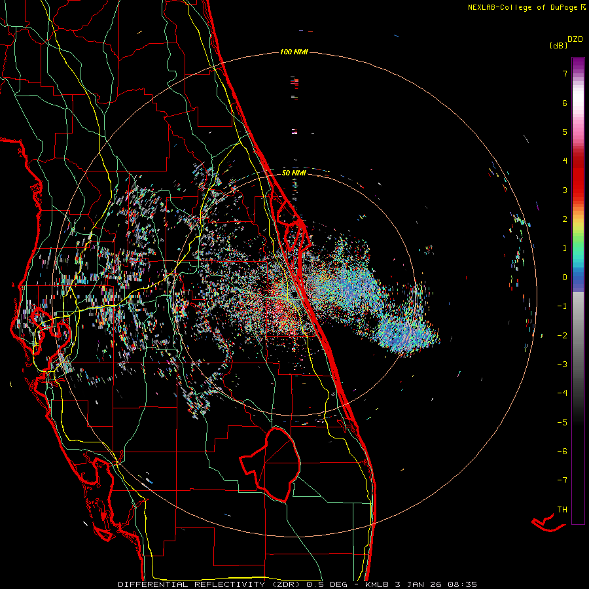The image size is (589, 589).
Task: Click the NEXLAB-College of DuPage label
Action: 522,7
